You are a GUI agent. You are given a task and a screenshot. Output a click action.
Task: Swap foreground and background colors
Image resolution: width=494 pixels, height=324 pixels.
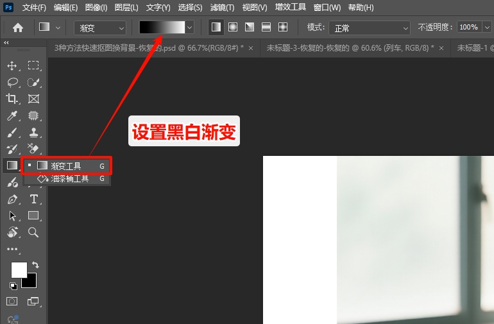point(35,265)
